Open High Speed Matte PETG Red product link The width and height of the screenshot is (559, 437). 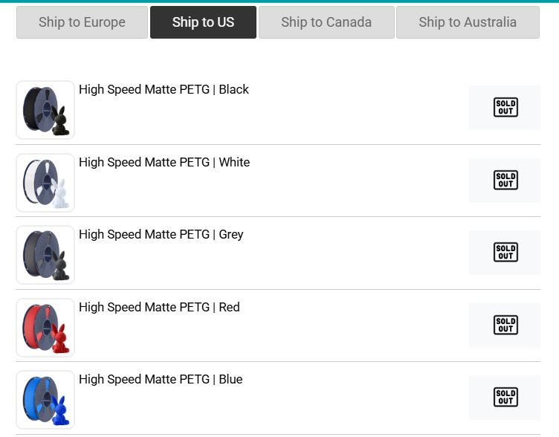(159, 307)
